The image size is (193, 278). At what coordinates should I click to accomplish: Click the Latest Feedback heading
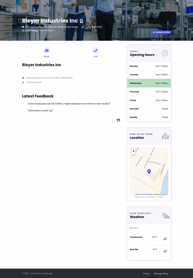click(x=38, y=96)
